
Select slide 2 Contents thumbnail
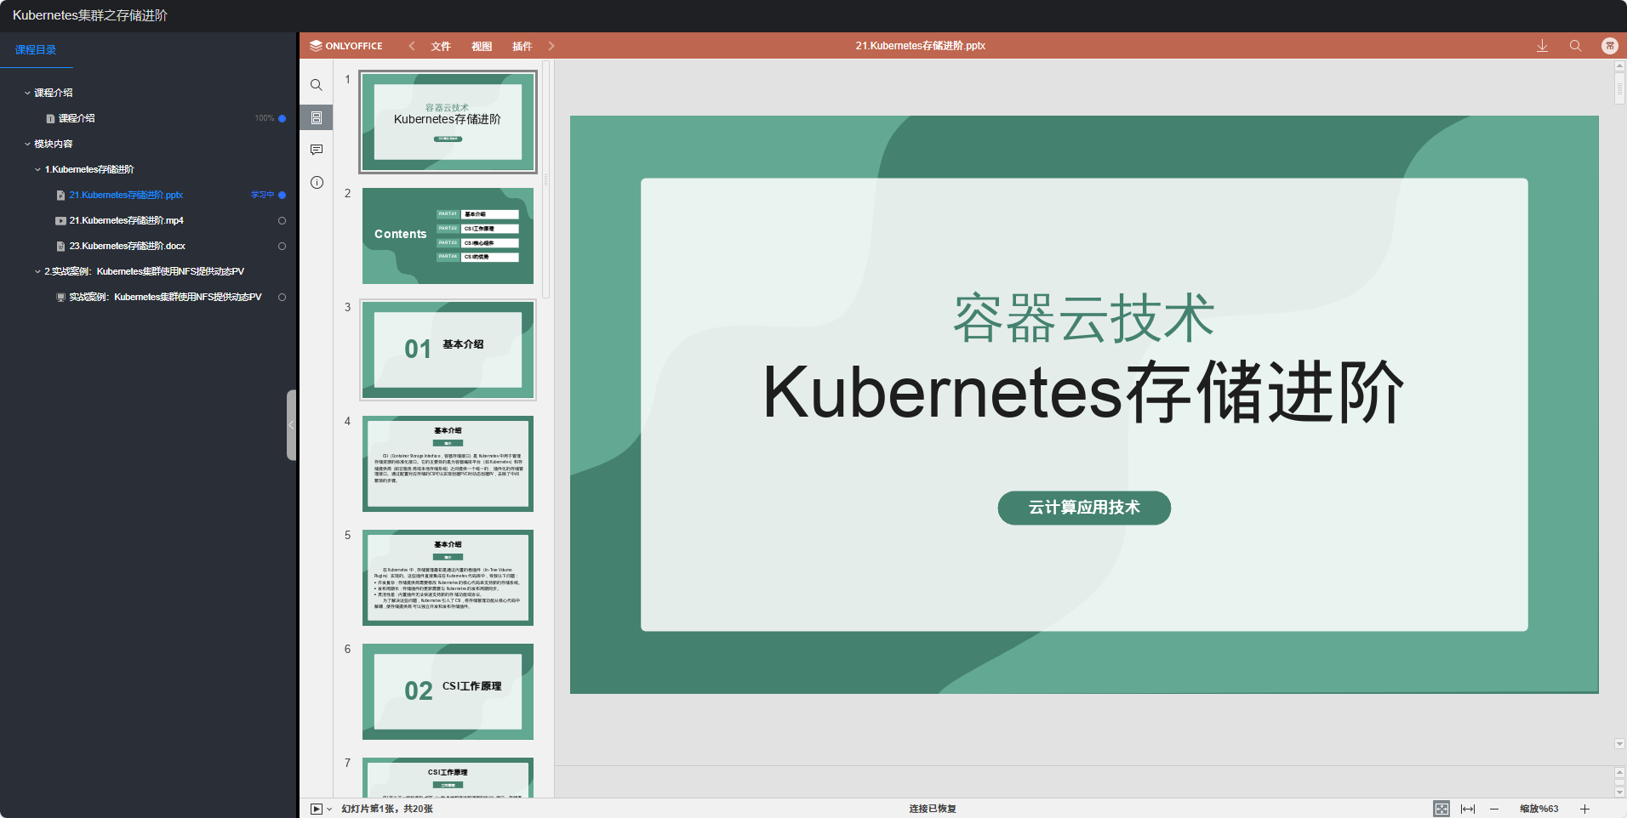pos(448,236)
